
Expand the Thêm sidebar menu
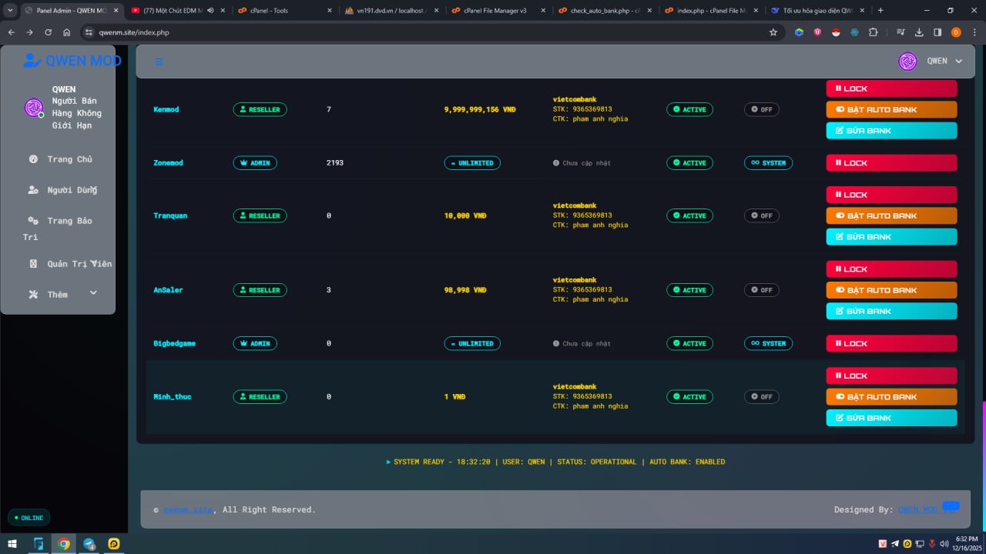pyautogui.click(x=93, y=293)
